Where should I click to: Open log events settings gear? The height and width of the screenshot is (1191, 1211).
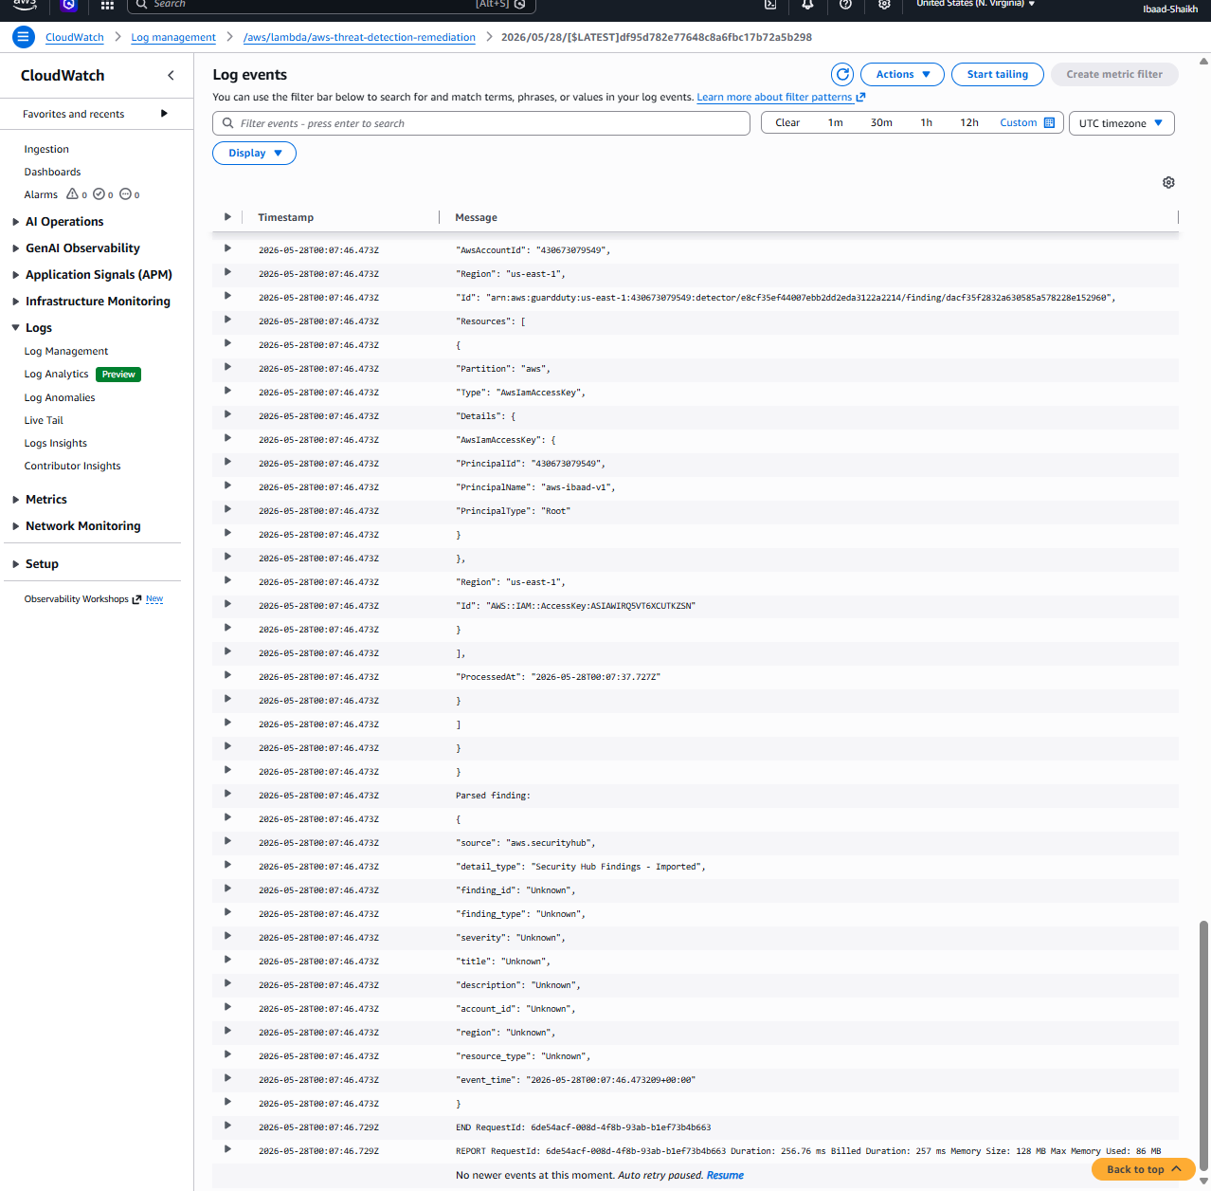tap(1168, 182)
